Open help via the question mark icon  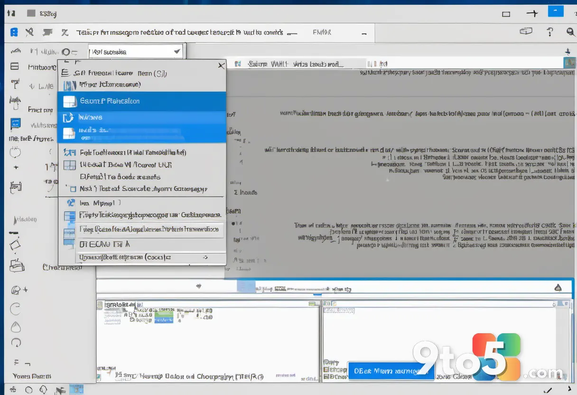coord(550,32)
